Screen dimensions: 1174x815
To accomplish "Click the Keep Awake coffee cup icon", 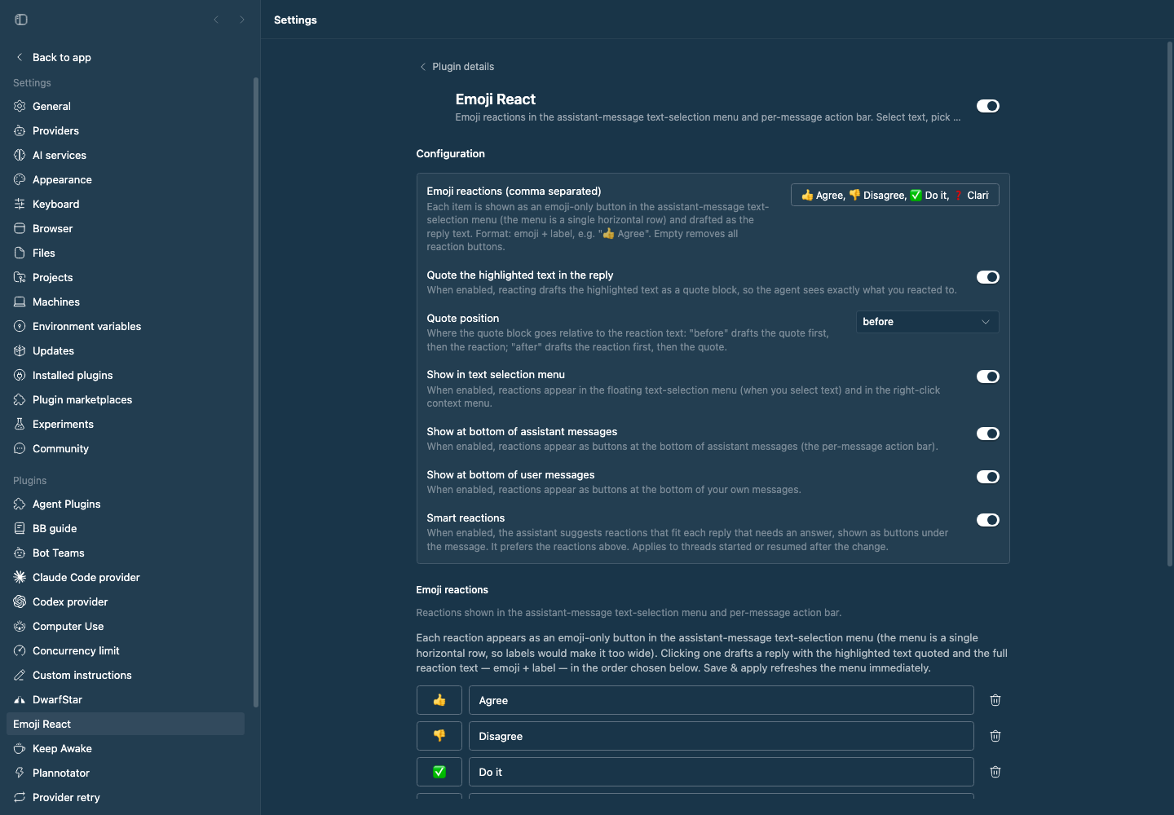I will (x=20, y=748).
